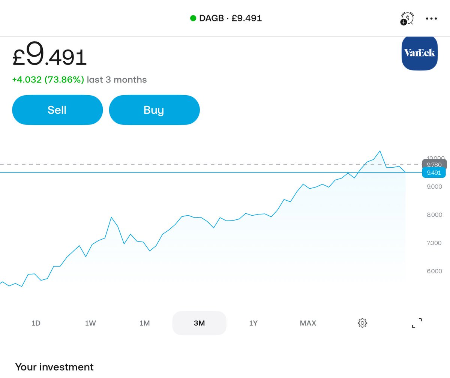
Task: Click the 9.491 current price label
Action: coord(434,173)
